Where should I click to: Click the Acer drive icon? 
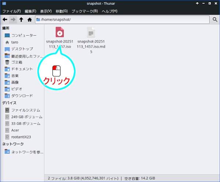point(7,130)
